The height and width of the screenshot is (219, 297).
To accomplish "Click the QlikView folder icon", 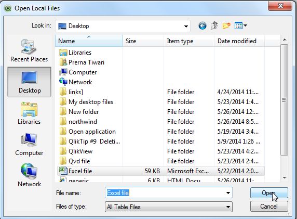I will 63,151.
